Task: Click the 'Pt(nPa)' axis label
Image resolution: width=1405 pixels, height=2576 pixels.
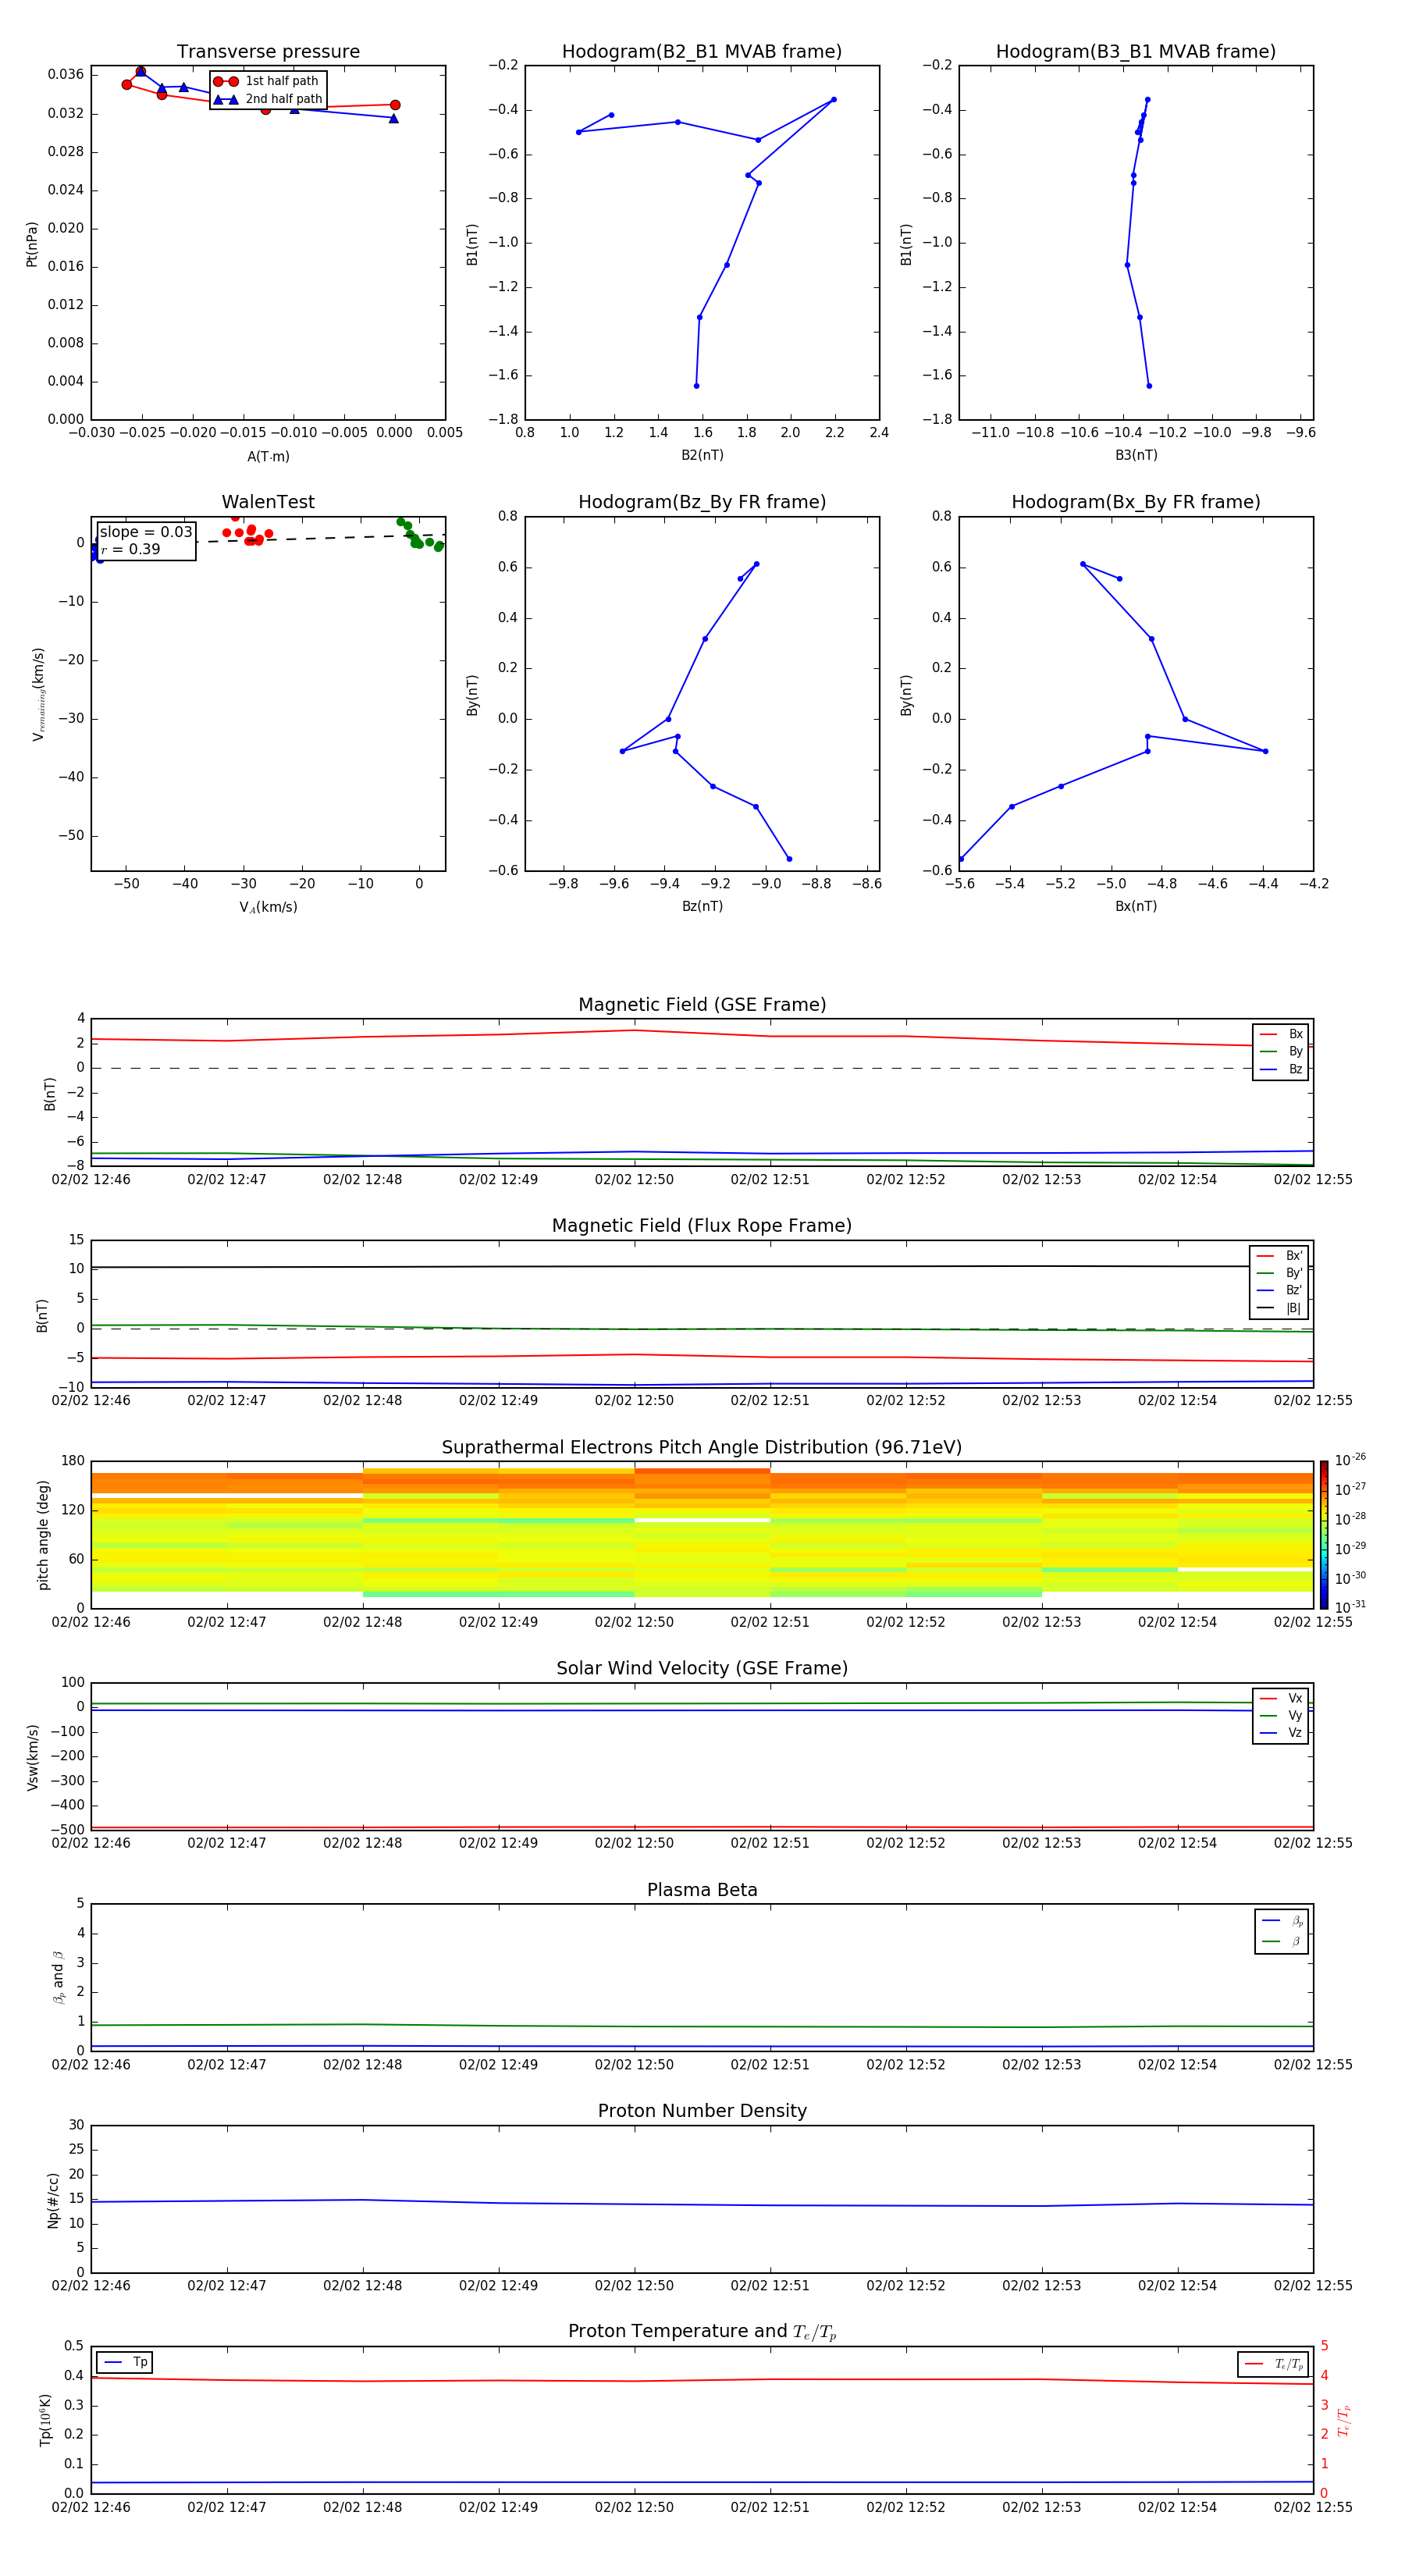Action: coord(32,244)
